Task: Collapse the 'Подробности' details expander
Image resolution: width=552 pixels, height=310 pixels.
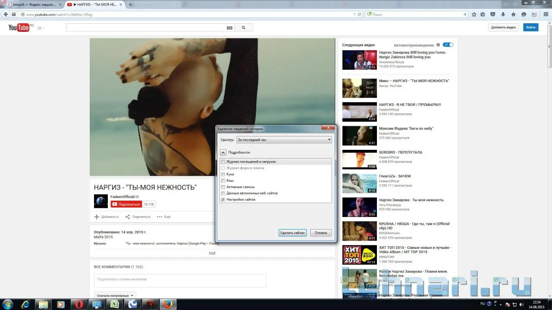Action: 223,152
